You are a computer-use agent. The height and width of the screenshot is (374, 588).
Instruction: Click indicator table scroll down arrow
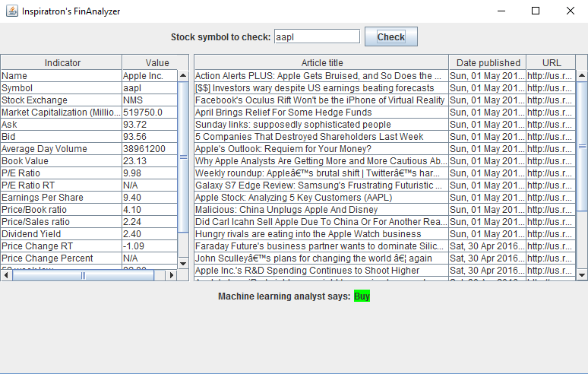[183, 263]
